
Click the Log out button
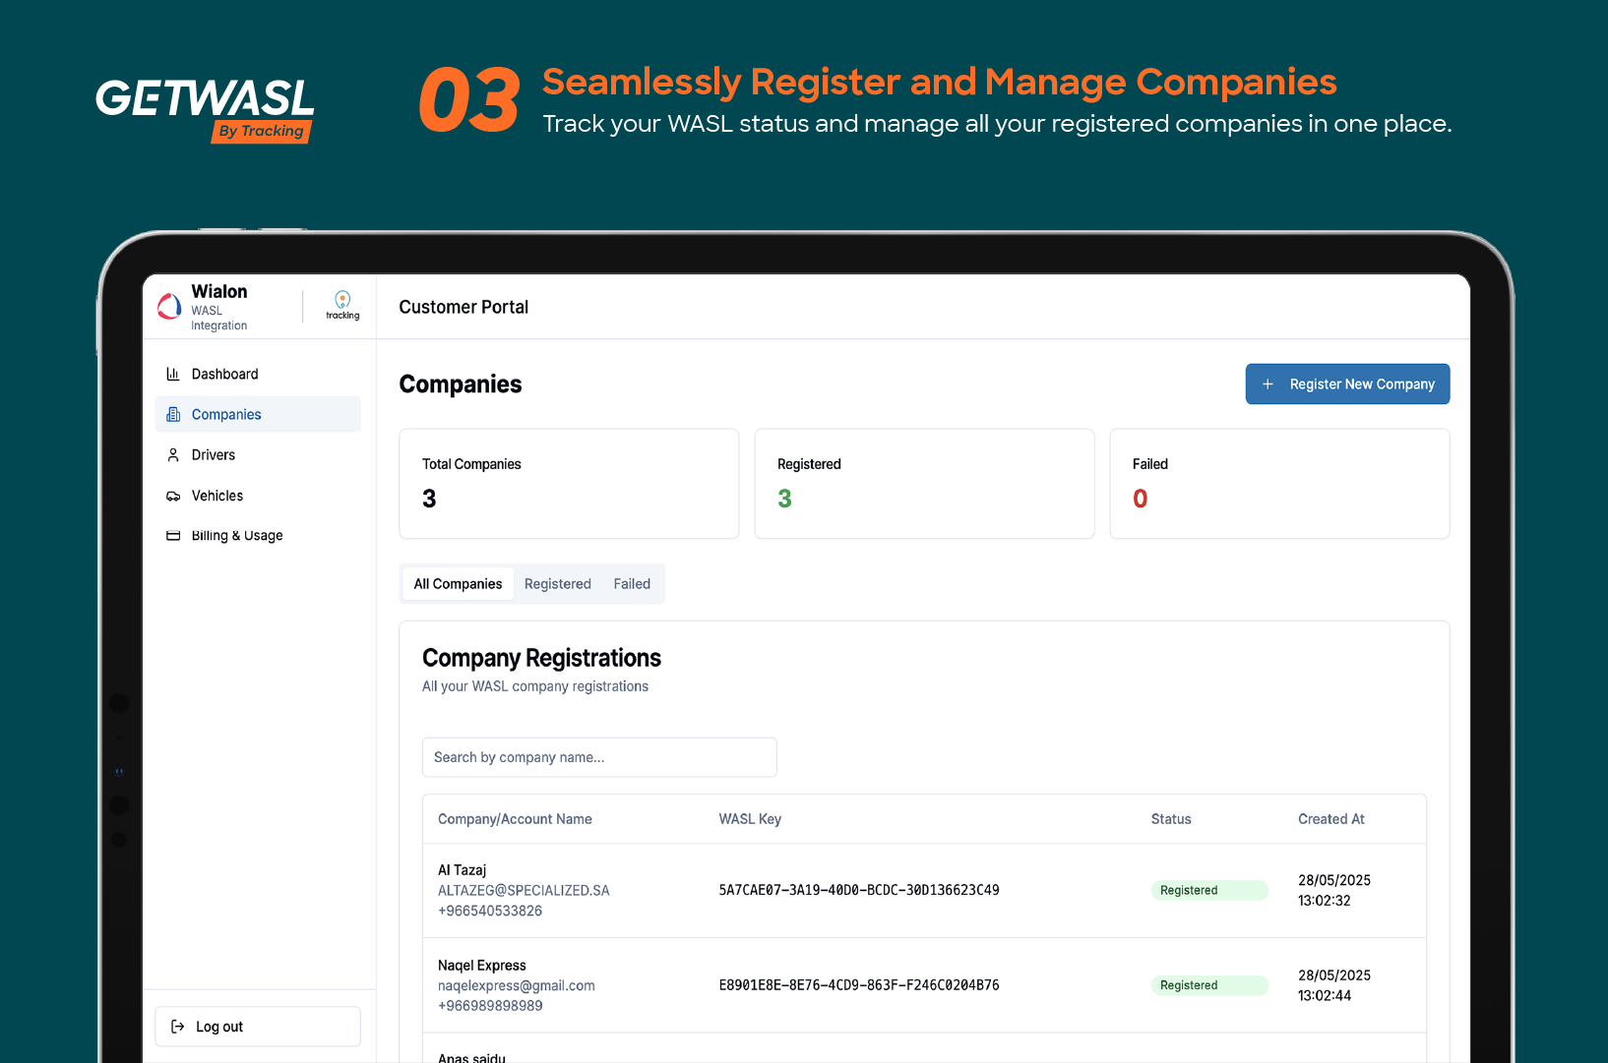coord(258,1027)
